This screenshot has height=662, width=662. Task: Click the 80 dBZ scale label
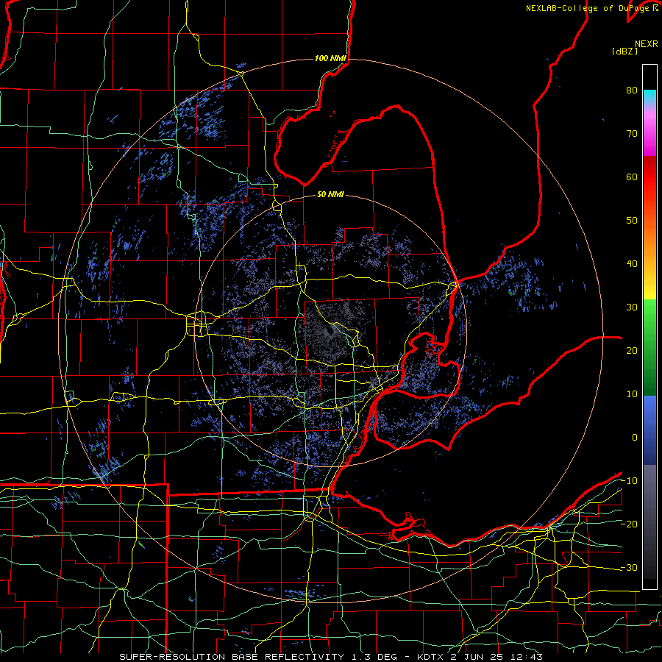point(632,90)
